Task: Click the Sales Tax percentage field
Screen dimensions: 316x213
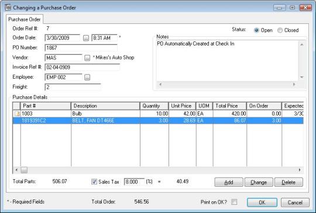Action: 134,181
